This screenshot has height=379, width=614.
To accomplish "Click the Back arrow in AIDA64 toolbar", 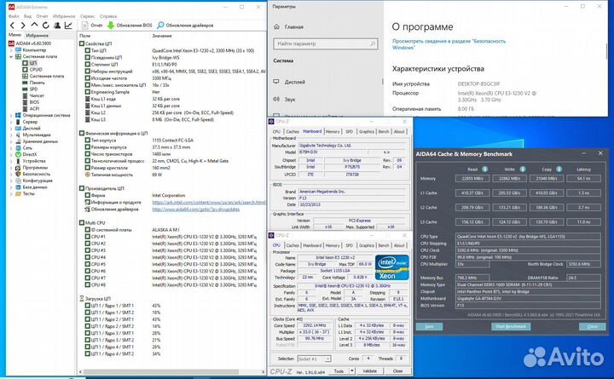I will coord(12,26).
